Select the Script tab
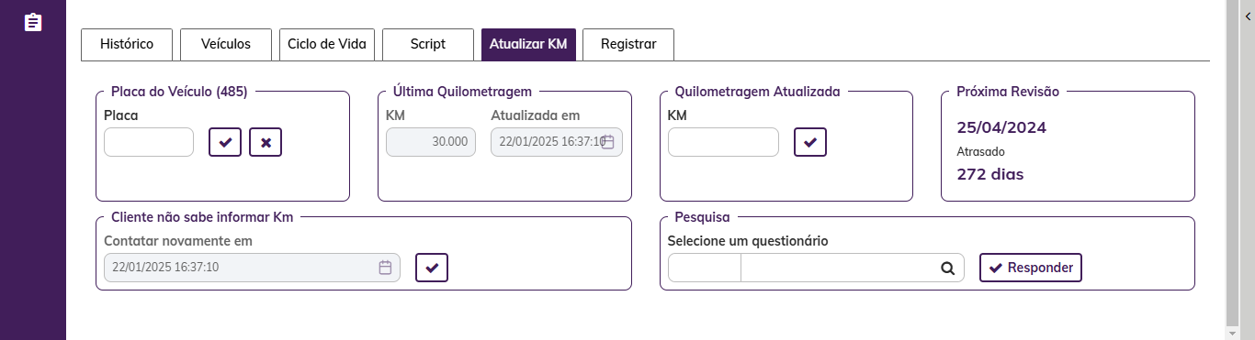Screen dimensions: 1255x340 pos(428,44)
